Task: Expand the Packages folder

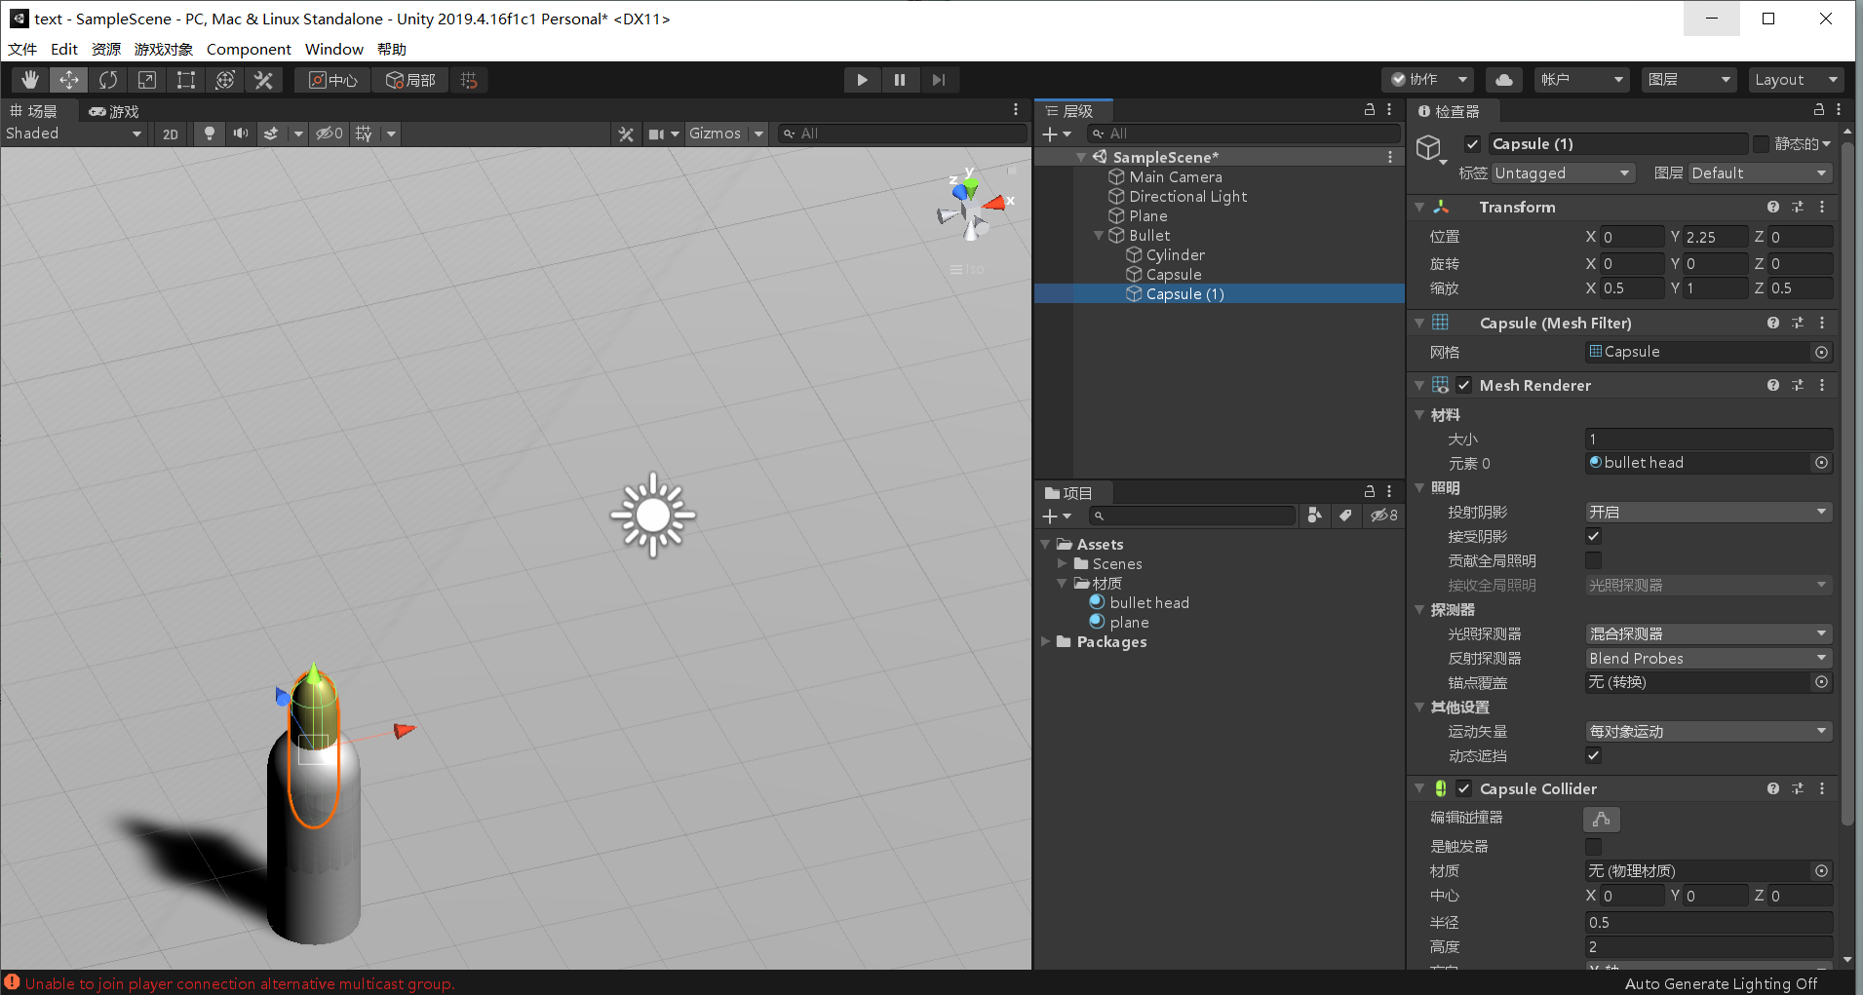Action: 1045,641
